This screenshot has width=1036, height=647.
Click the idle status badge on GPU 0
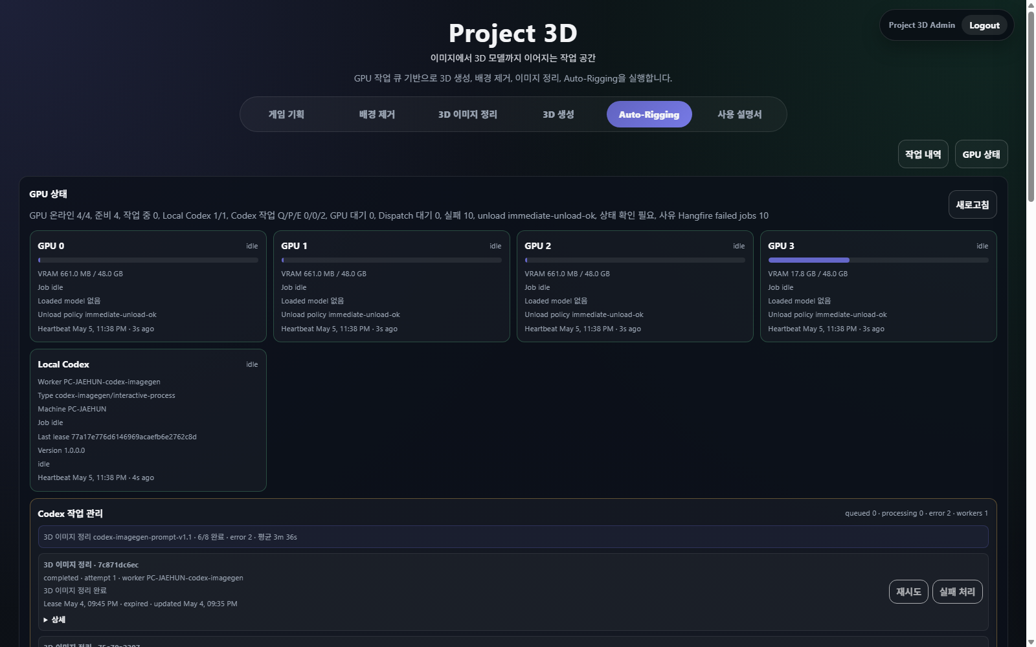click(252, 246)
